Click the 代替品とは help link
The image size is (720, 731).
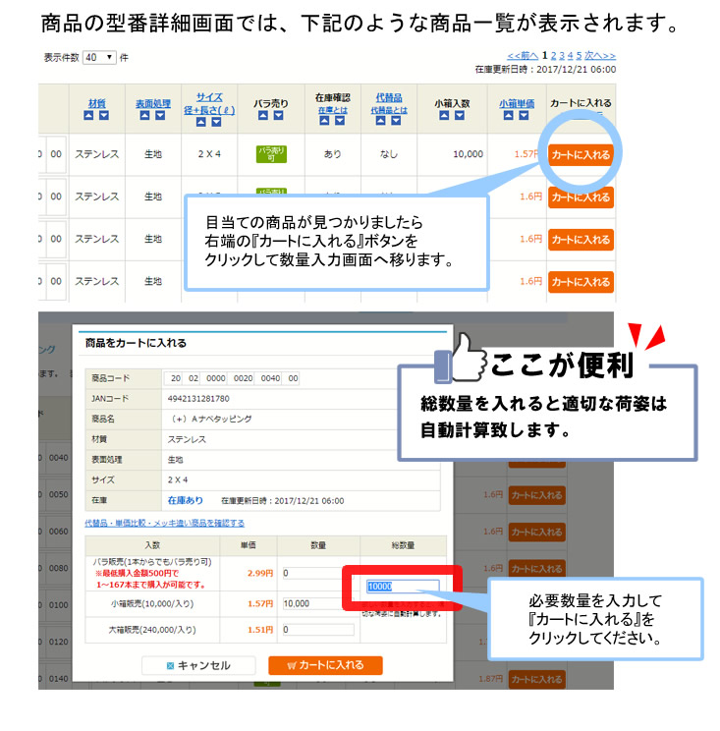pos(389,111)
